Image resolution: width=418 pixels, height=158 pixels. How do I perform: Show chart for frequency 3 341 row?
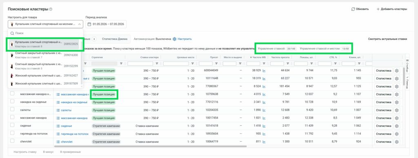pyautogui.click(x=264, y=102)
